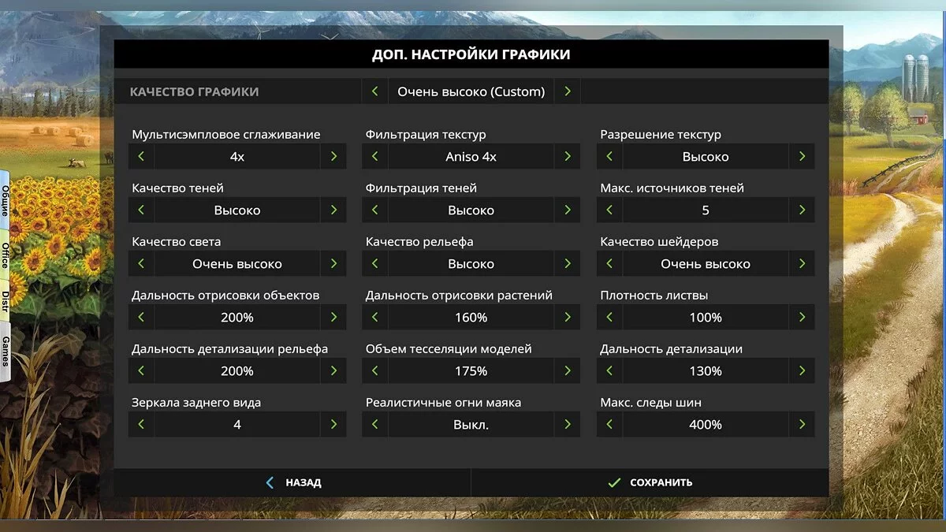This screenshot has width=946, height=532.
Task: Click the НАЗАД button to go back
Action: point(296,482)
